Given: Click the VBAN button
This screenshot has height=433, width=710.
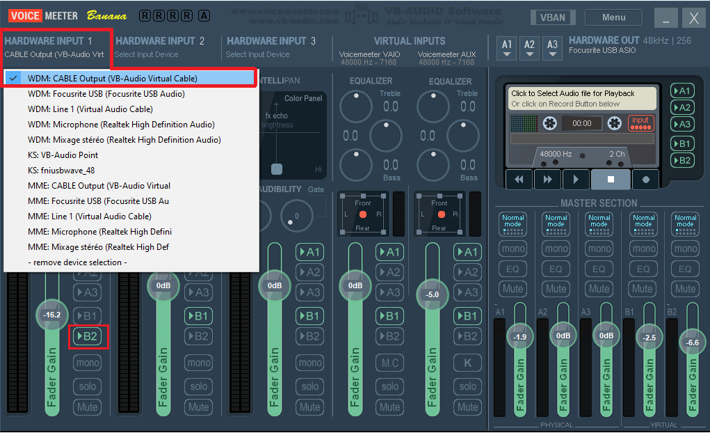Looking at the screenshot, I should coord(553,18).
